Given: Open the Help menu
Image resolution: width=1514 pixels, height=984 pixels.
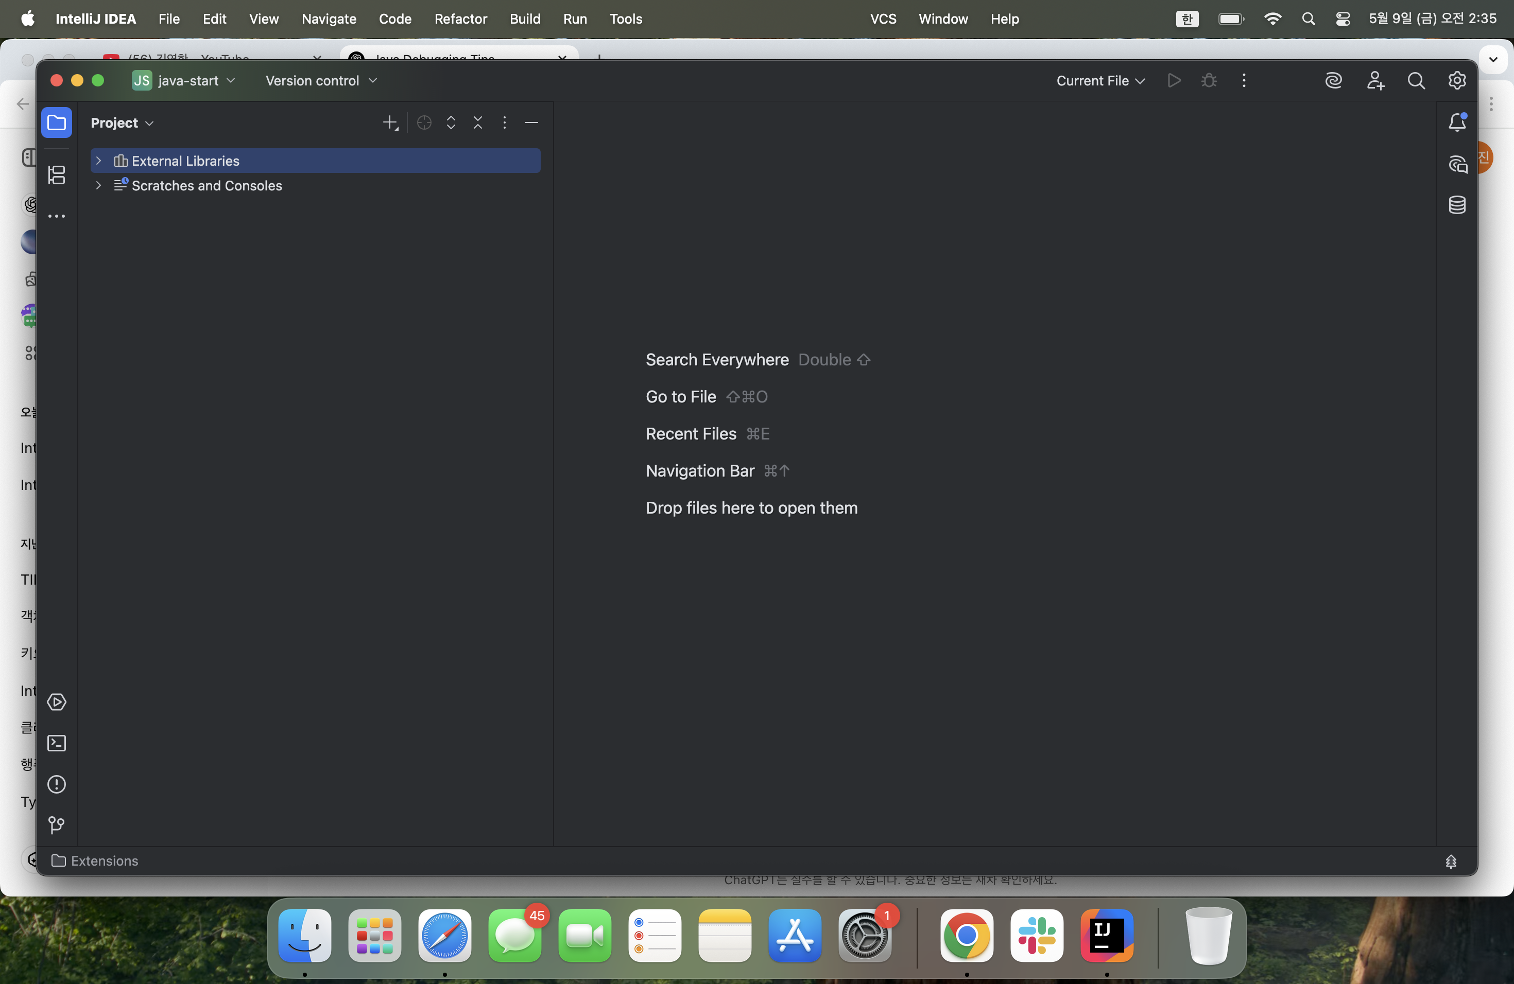Looking at the screenshot, I should click(x=1005, y=19).
